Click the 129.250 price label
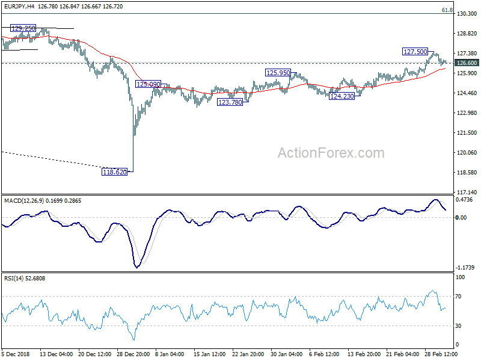481x361 pixels. tap(23, 28)
